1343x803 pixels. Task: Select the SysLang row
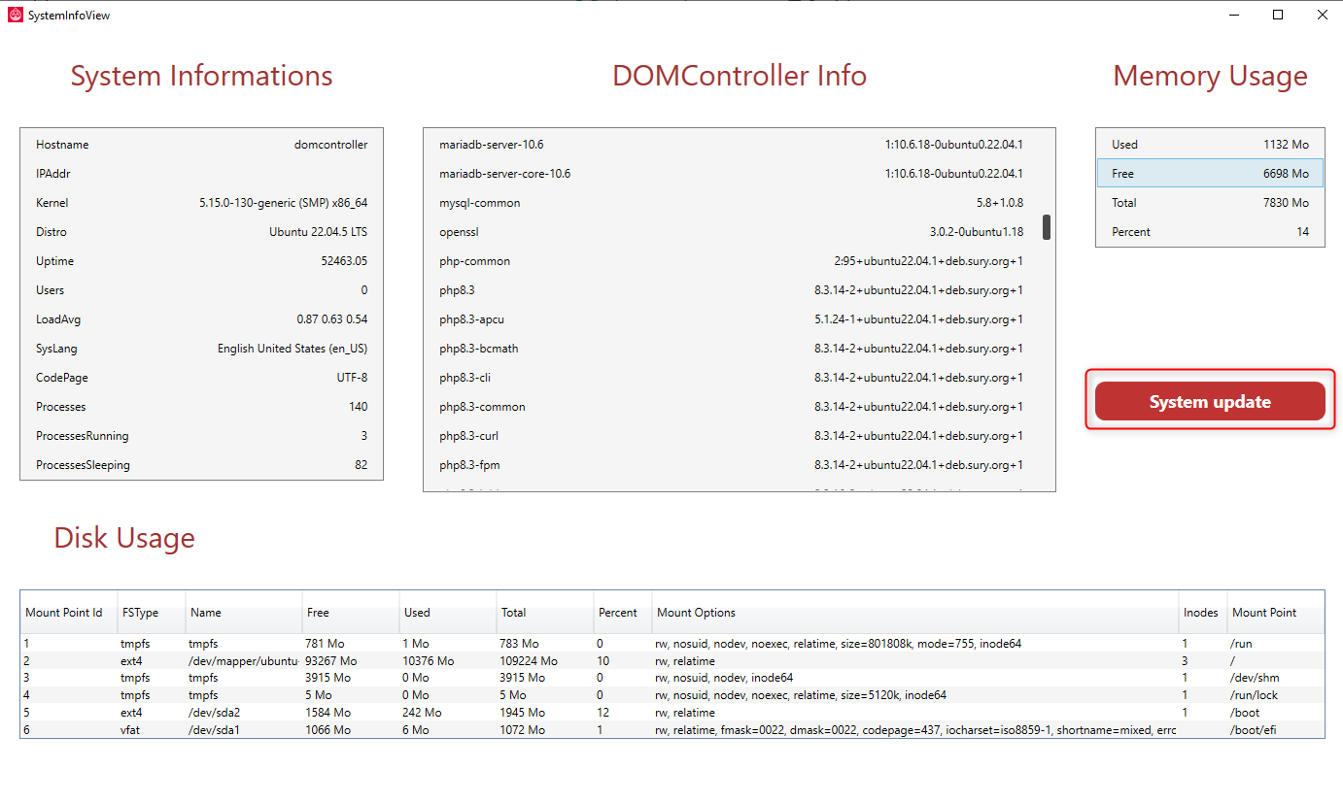[202, 349]
